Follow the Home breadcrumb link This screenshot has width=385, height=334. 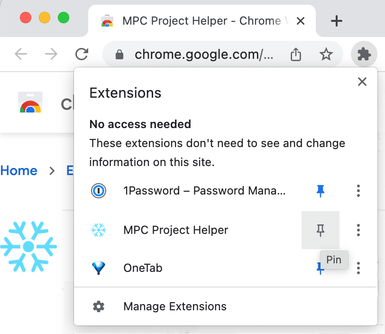point(19,171)
